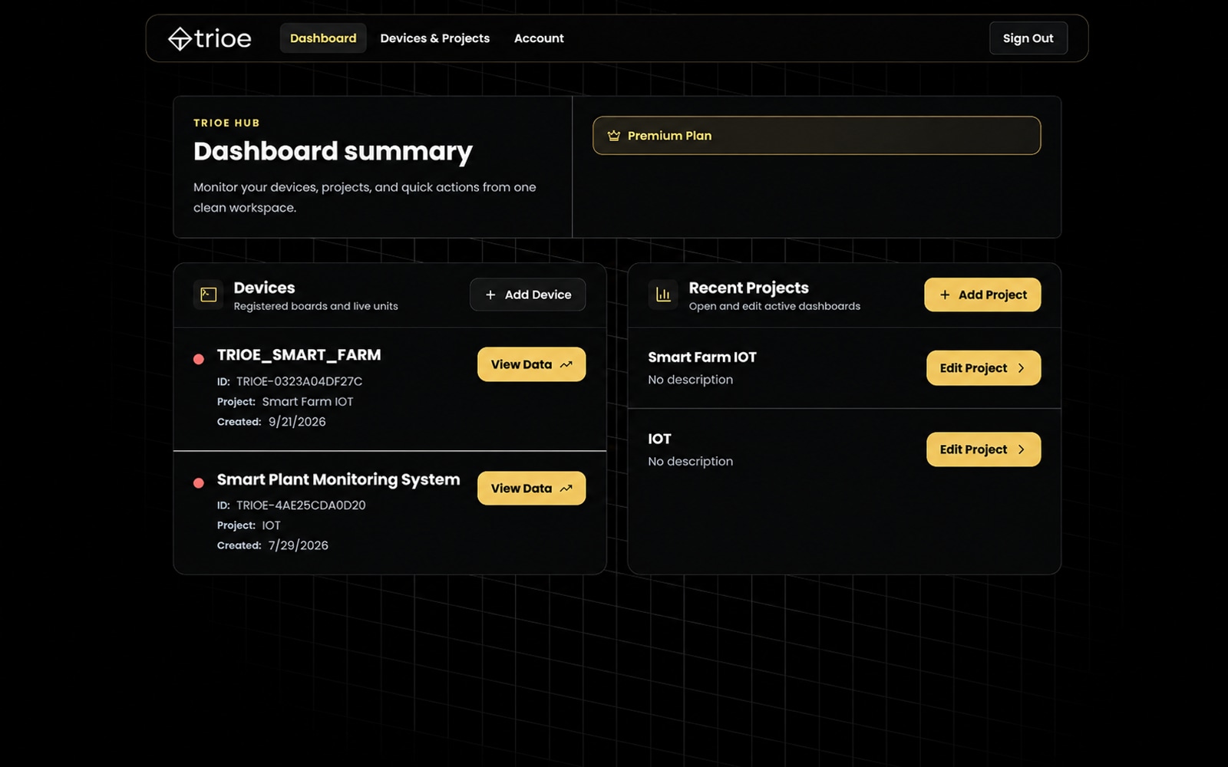Click the Recent Projects heading
1228x767 pixels.
pyautogui.click(x=748, y=288)
